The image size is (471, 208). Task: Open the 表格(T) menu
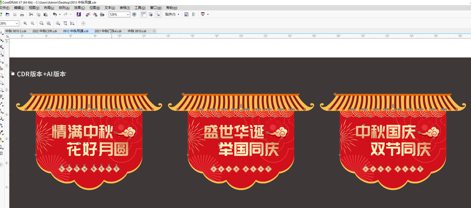tap(125, 8)
